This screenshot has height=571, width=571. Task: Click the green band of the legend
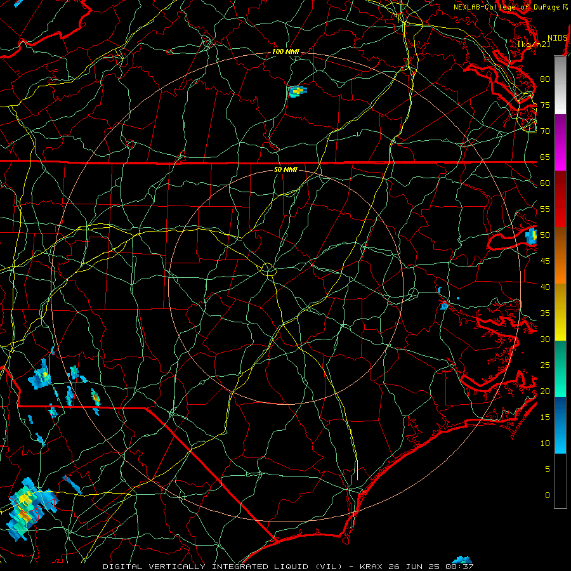coord(560,369)
